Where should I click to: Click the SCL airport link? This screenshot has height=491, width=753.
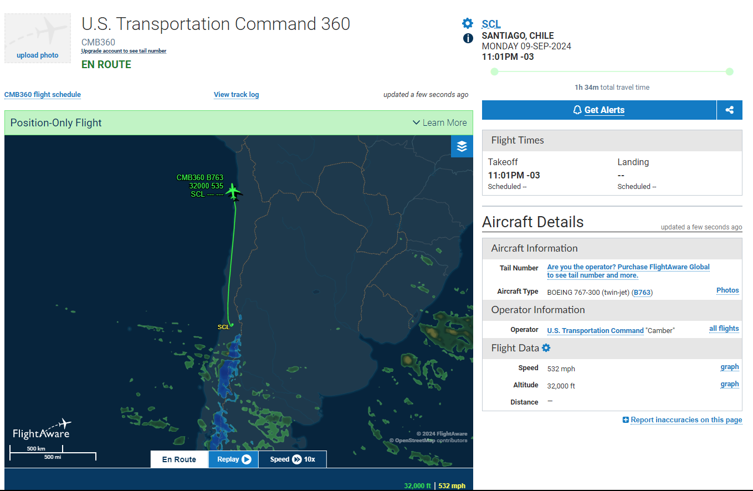coord(491,24)
